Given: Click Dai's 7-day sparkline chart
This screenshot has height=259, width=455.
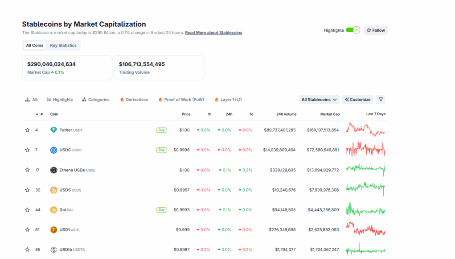Looking at the screenshot, I should tap(365, 209).
